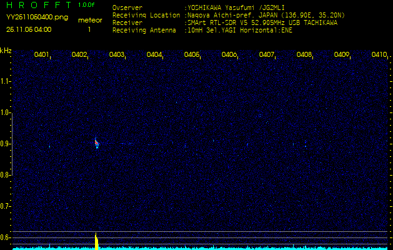Viewport: 393px width, 250px height.
Task: Pick the 0405 time marker
Action: tap(192, 55)
